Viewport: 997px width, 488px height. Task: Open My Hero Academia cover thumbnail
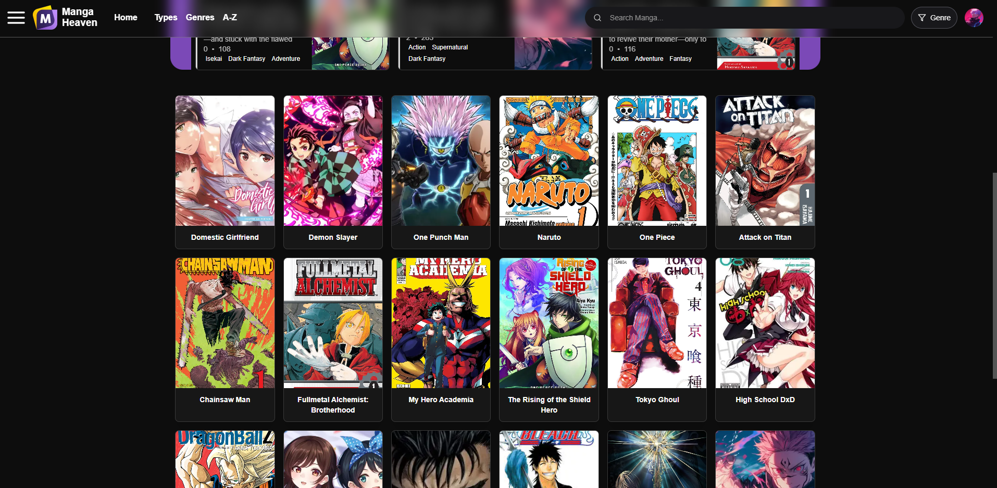pos(441,323)
